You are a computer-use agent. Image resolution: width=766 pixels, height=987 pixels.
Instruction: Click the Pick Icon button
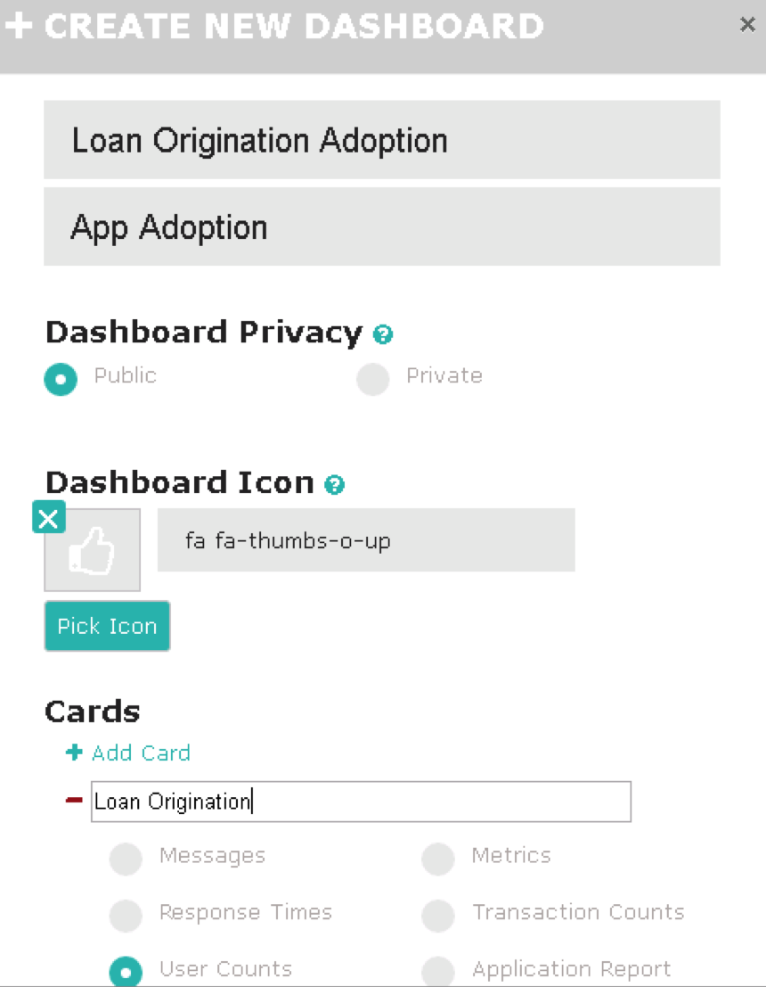coord(107,626)
